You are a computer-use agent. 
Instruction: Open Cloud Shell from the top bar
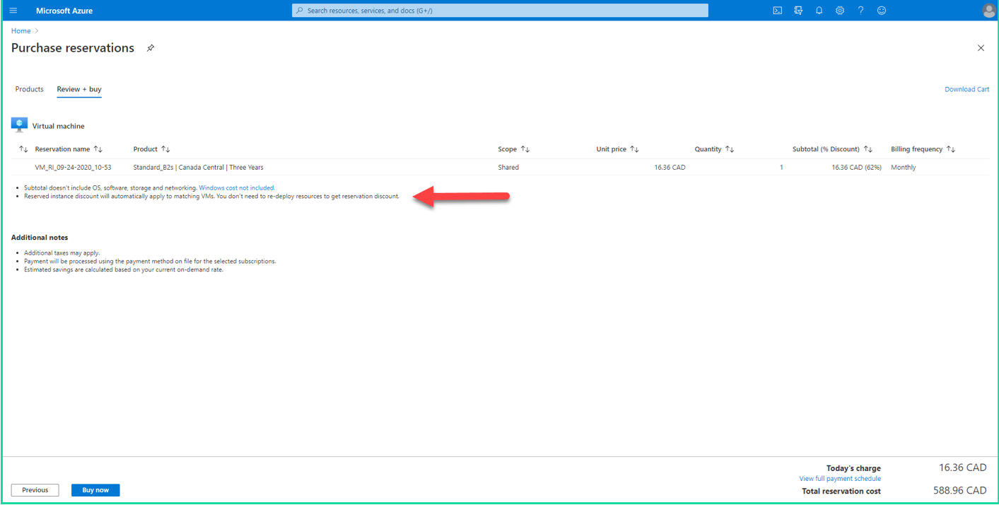(777, 11)
